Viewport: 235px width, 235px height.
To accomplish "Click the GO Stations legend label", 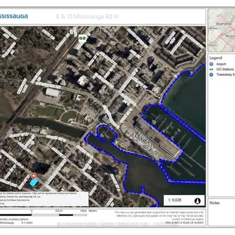I will point(225,69).
